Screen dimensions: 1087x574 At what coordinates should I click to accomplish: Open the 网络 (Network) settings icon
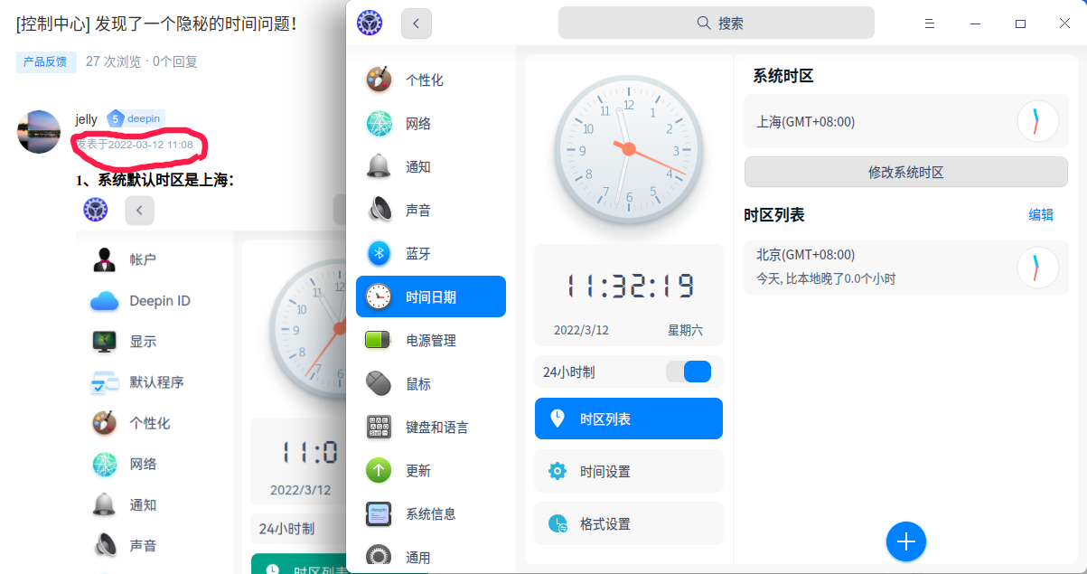377,122
